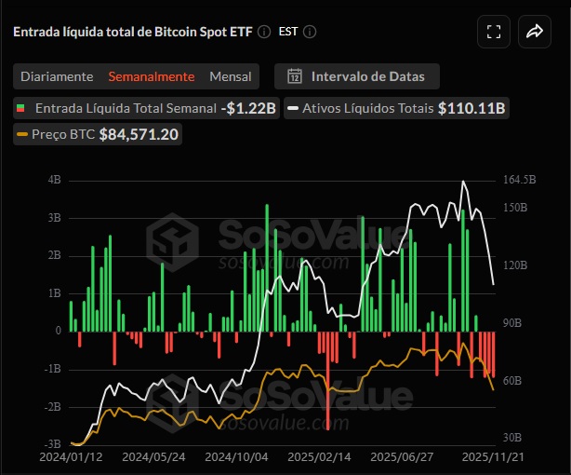
Task: Click the share arrow icon
Action: point(534,32)
